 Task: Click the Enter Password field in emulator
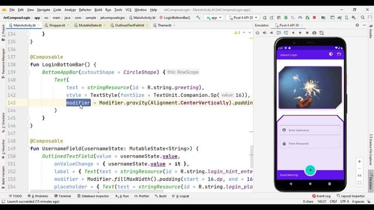[310, 143]
